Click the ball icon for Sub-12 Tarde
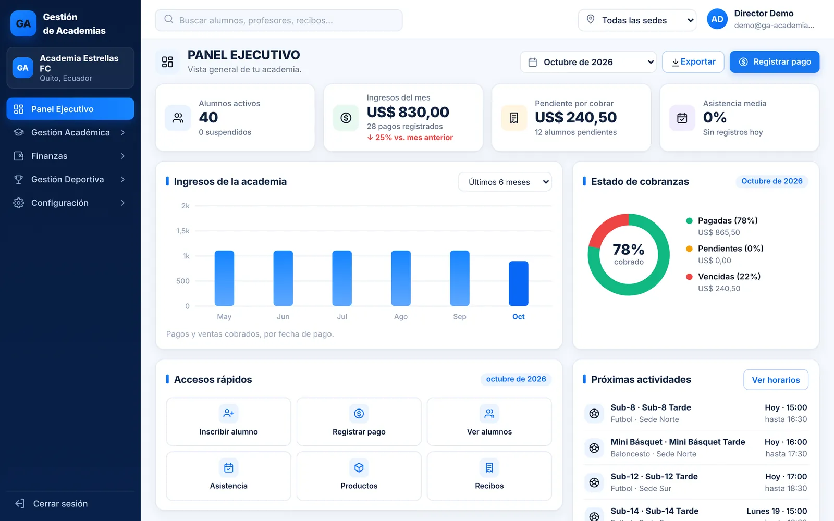 click(x=594, y=482)
